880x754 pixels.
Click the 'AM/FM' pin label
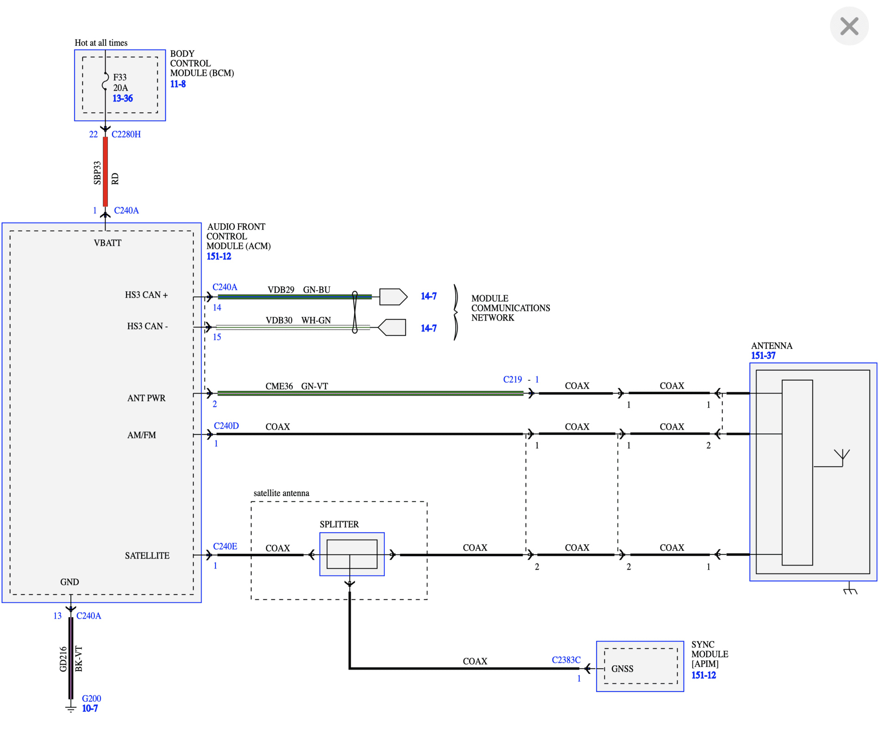pyautogui.click(x=142, y=435)
